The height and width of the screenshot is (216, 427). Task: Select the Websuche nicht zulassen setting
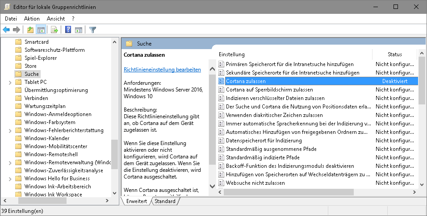255,183
